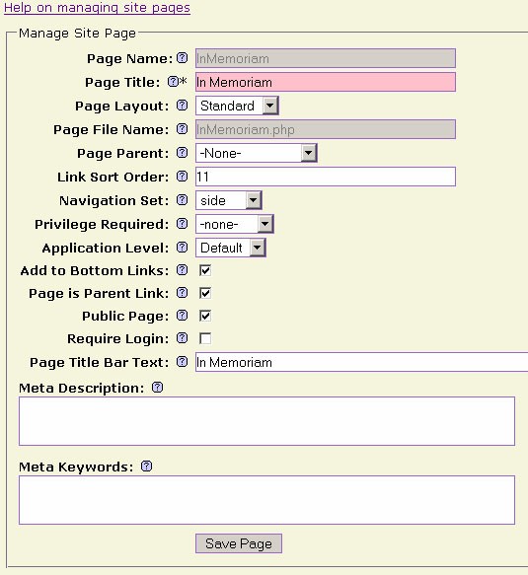
Task: Untick the Public Page checkbox
Action: point(205,317)
